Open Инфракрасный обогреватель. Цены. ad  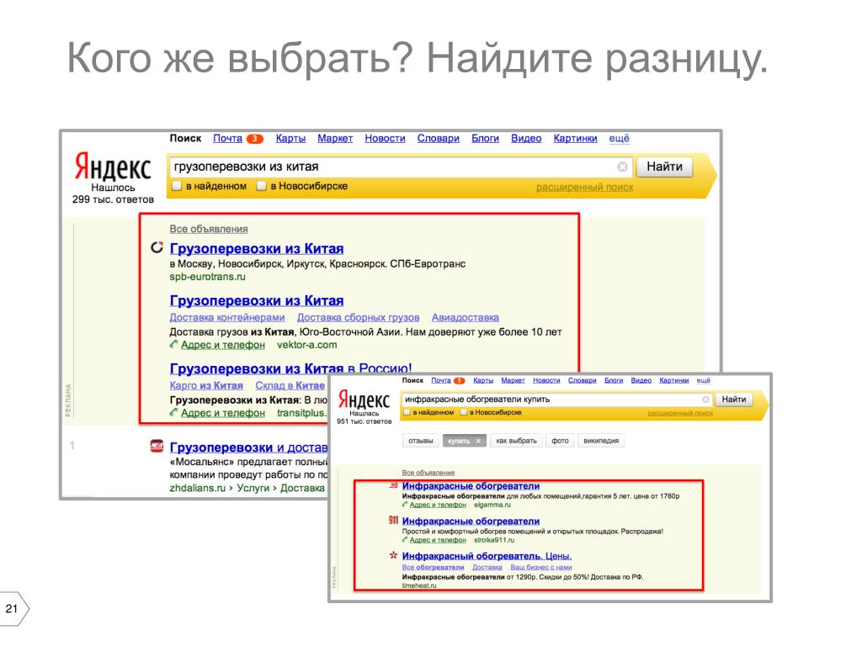pos(487,556)
